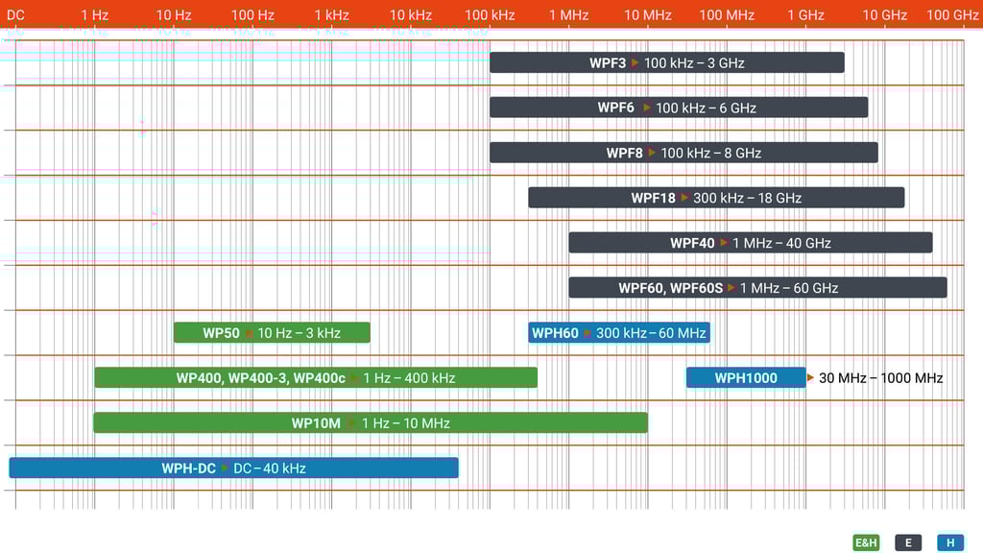Click the orange arrow next to WPH1000
983x553 pixels.
[810, 377]
